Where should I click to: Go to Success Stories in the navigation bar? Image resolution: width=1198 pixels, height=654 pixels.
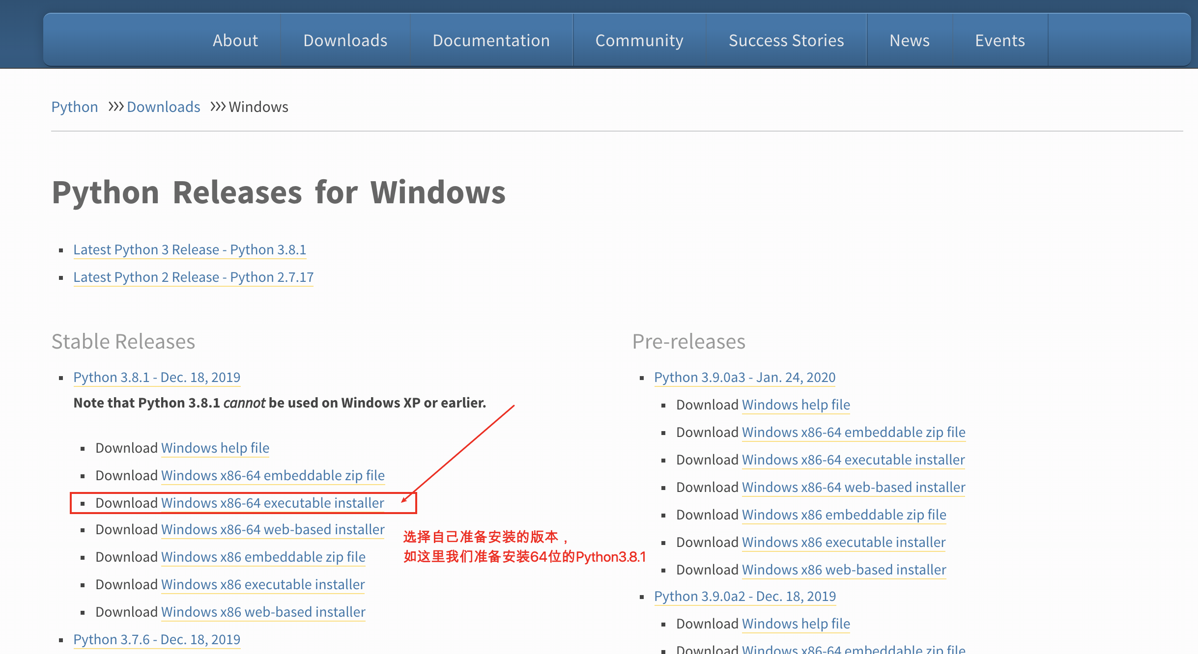click(786, 40)
